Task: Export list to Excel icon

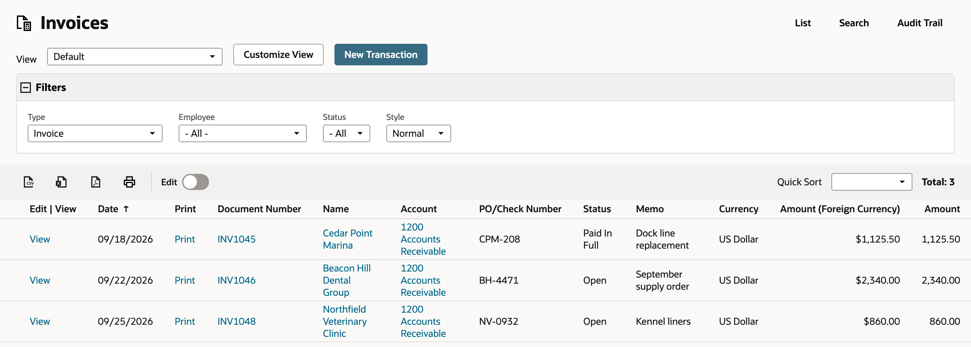Action: [x=61, y=182]
